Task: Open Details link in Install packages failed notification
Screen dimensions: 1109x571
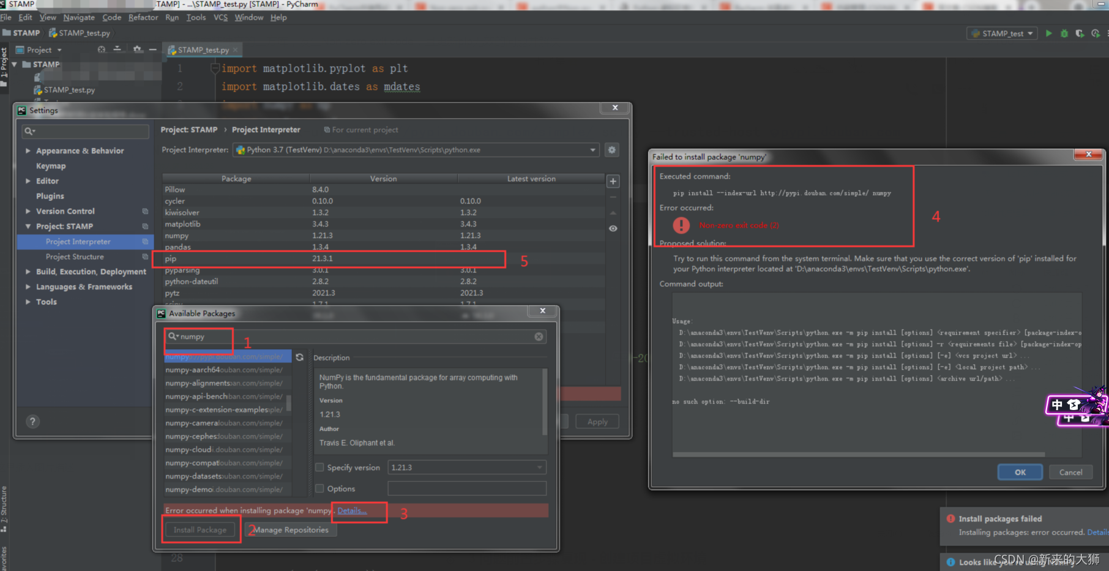Action: click(x=1097, y=532)
